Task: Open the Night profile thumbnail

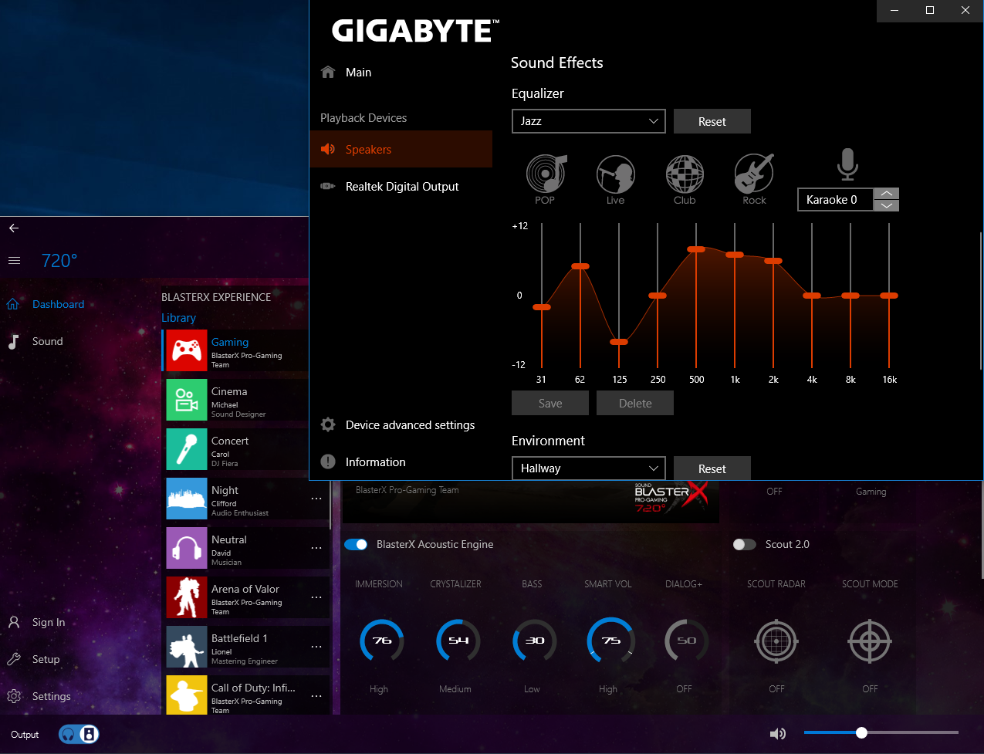Action: [x=187, y=499]
